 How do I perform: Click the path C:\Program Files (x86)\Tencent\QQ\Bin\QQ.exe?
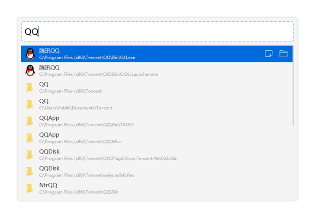[x=87, y=58]
